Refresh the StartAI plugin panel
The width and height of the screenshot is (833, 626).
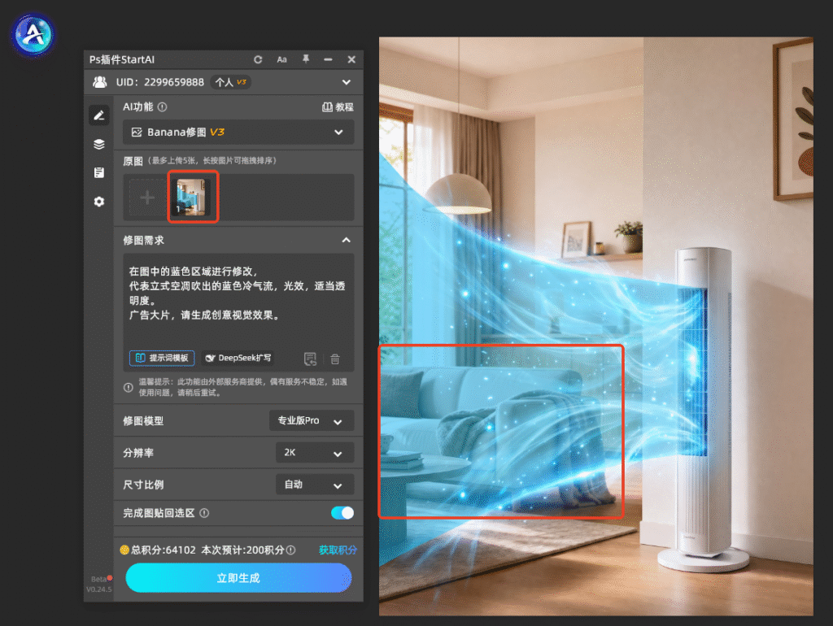pos(258,59)
